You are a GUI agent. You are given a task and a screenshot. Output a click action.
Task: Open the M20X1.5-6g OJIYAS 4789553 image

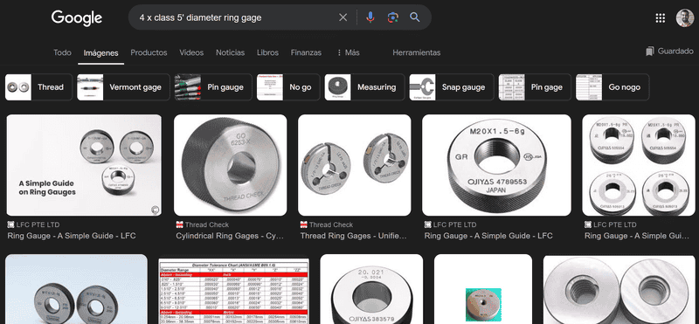(x=496, y=165)
